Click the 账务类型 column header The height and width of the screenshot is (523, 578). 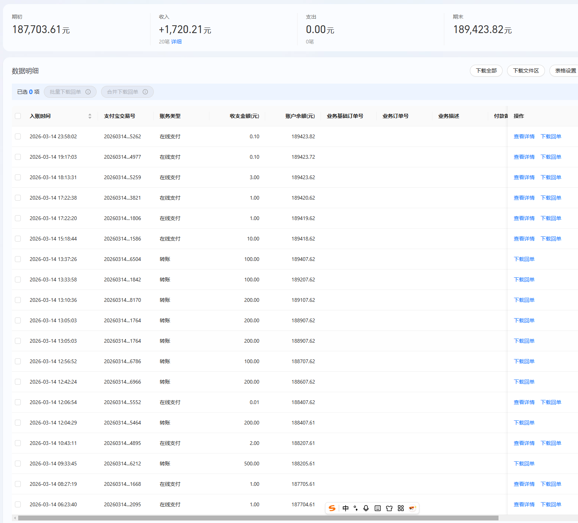(170, 116)
